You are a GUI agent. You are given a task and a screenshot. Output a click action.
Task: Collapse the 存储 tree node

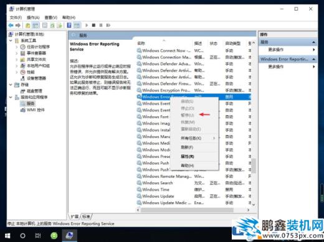11,85
